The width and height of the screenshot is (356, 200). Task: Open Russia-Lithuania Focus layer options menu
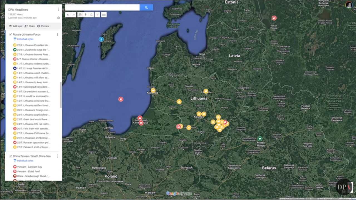(58, 34)
